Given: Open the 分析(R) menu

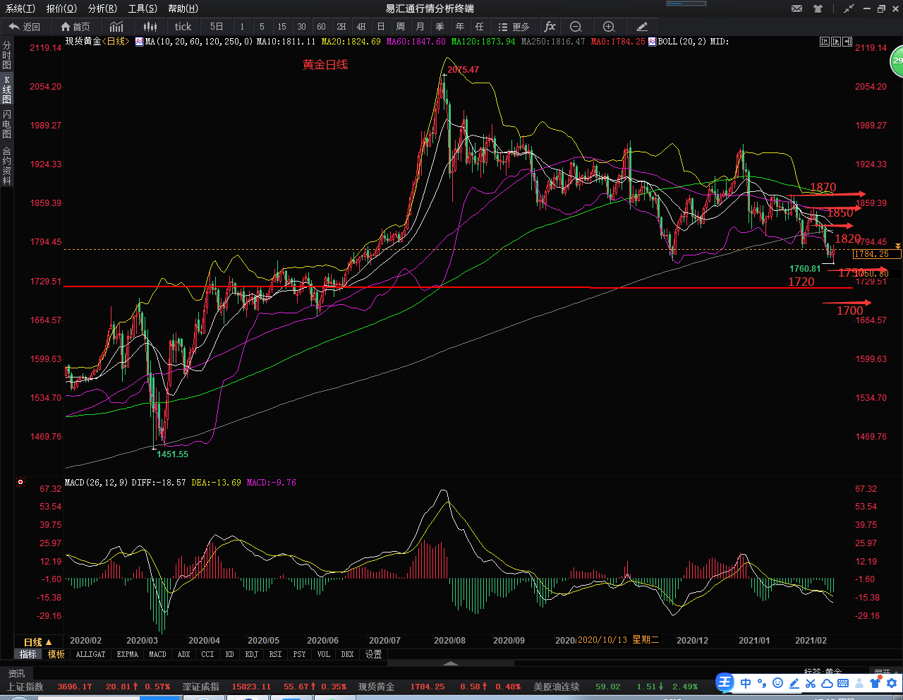Looking at the screenshot, I should (102, 8).
